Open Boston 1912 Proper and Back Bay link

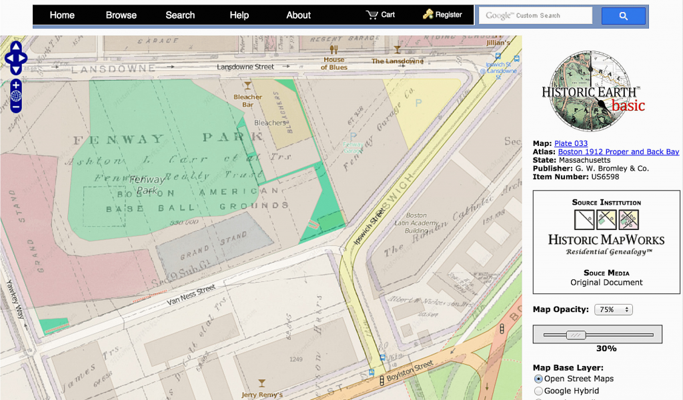click(618, 151)
